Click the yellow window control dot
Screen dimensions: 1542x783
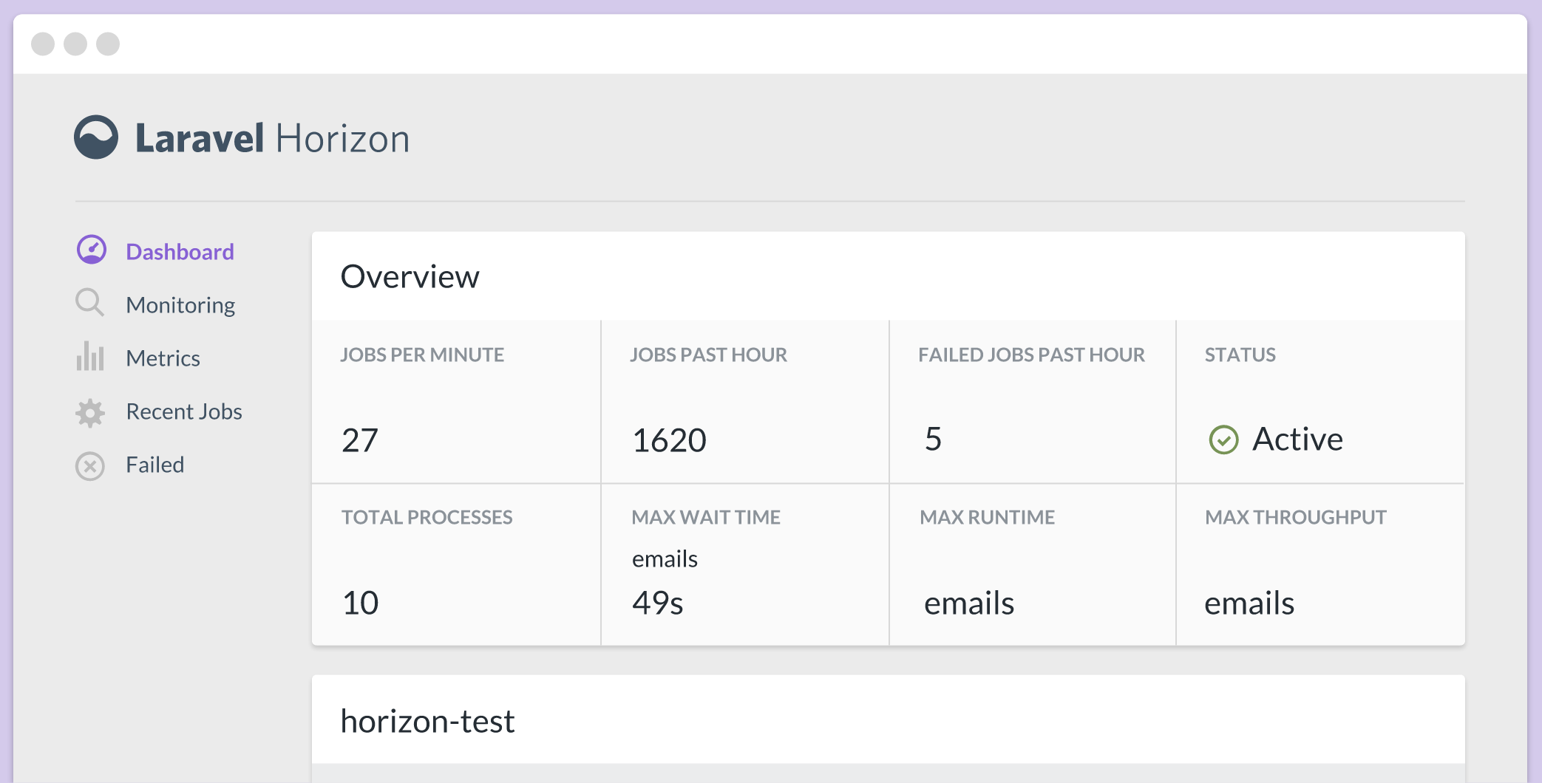click(x=77, y=45)
